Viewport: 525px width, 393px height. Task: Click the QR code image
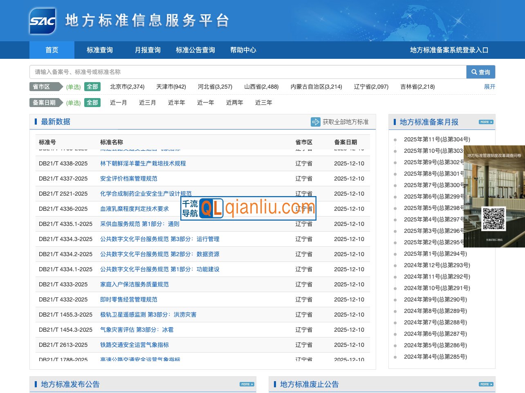[x=494, y=219]
